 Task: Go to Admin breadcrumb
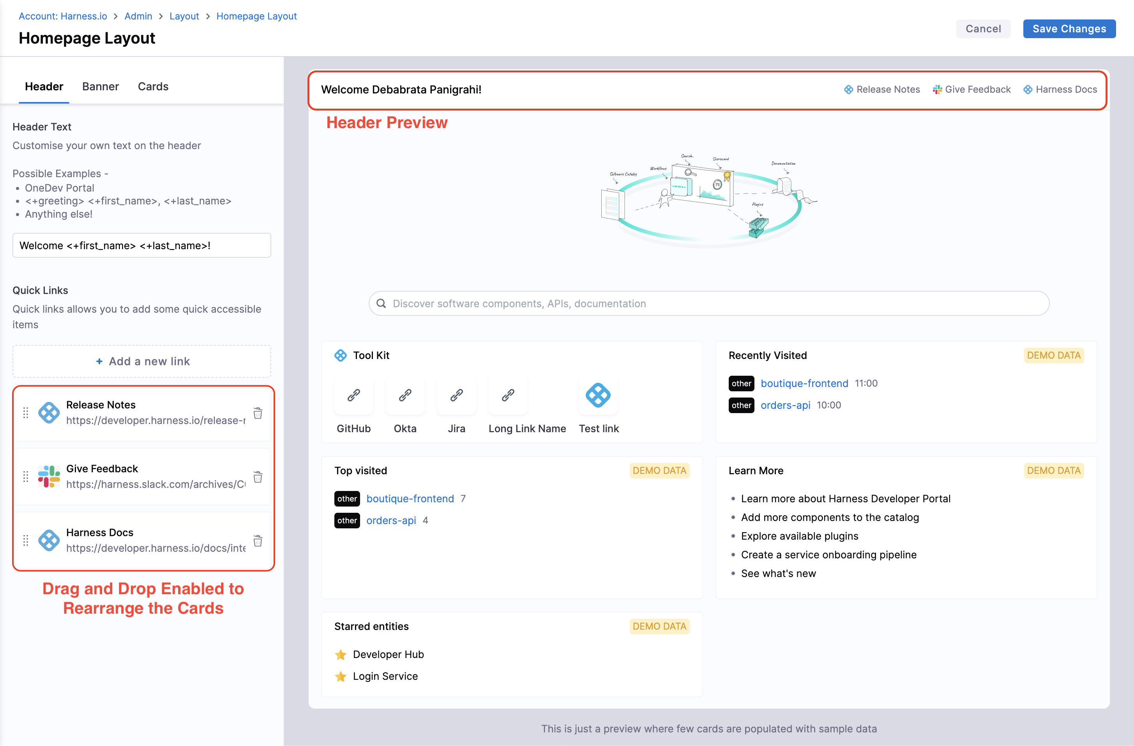pos(138,16)
